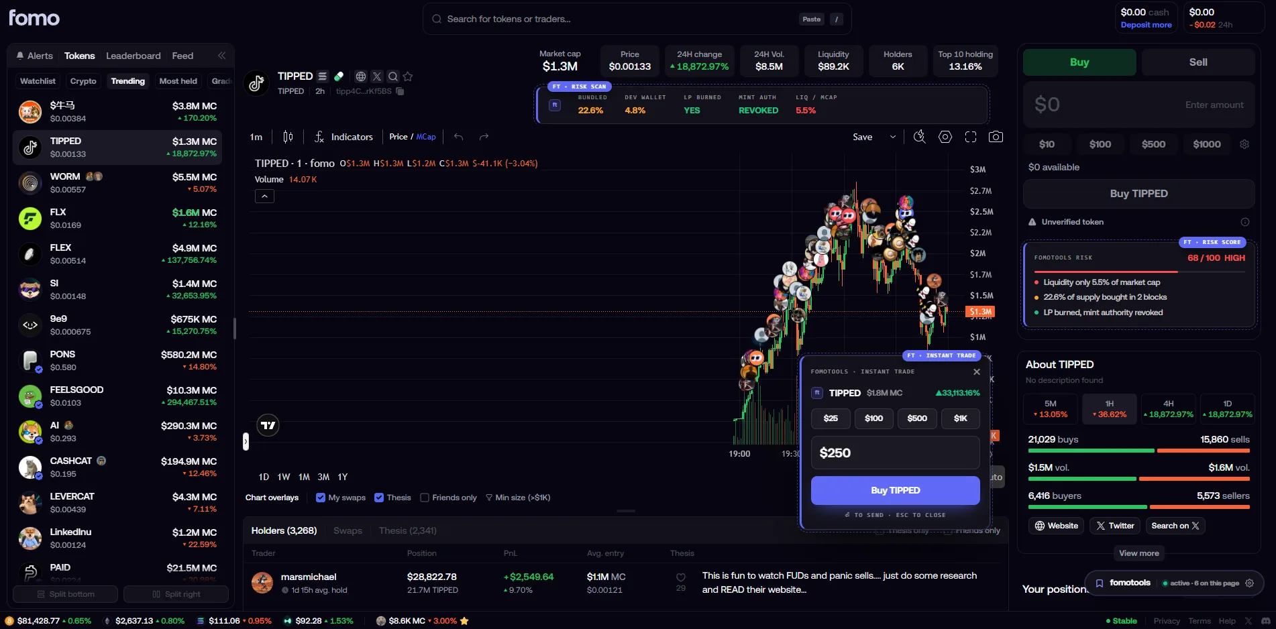Click the TradingView logo on chart
The image size is (1276, 629).
268,425
